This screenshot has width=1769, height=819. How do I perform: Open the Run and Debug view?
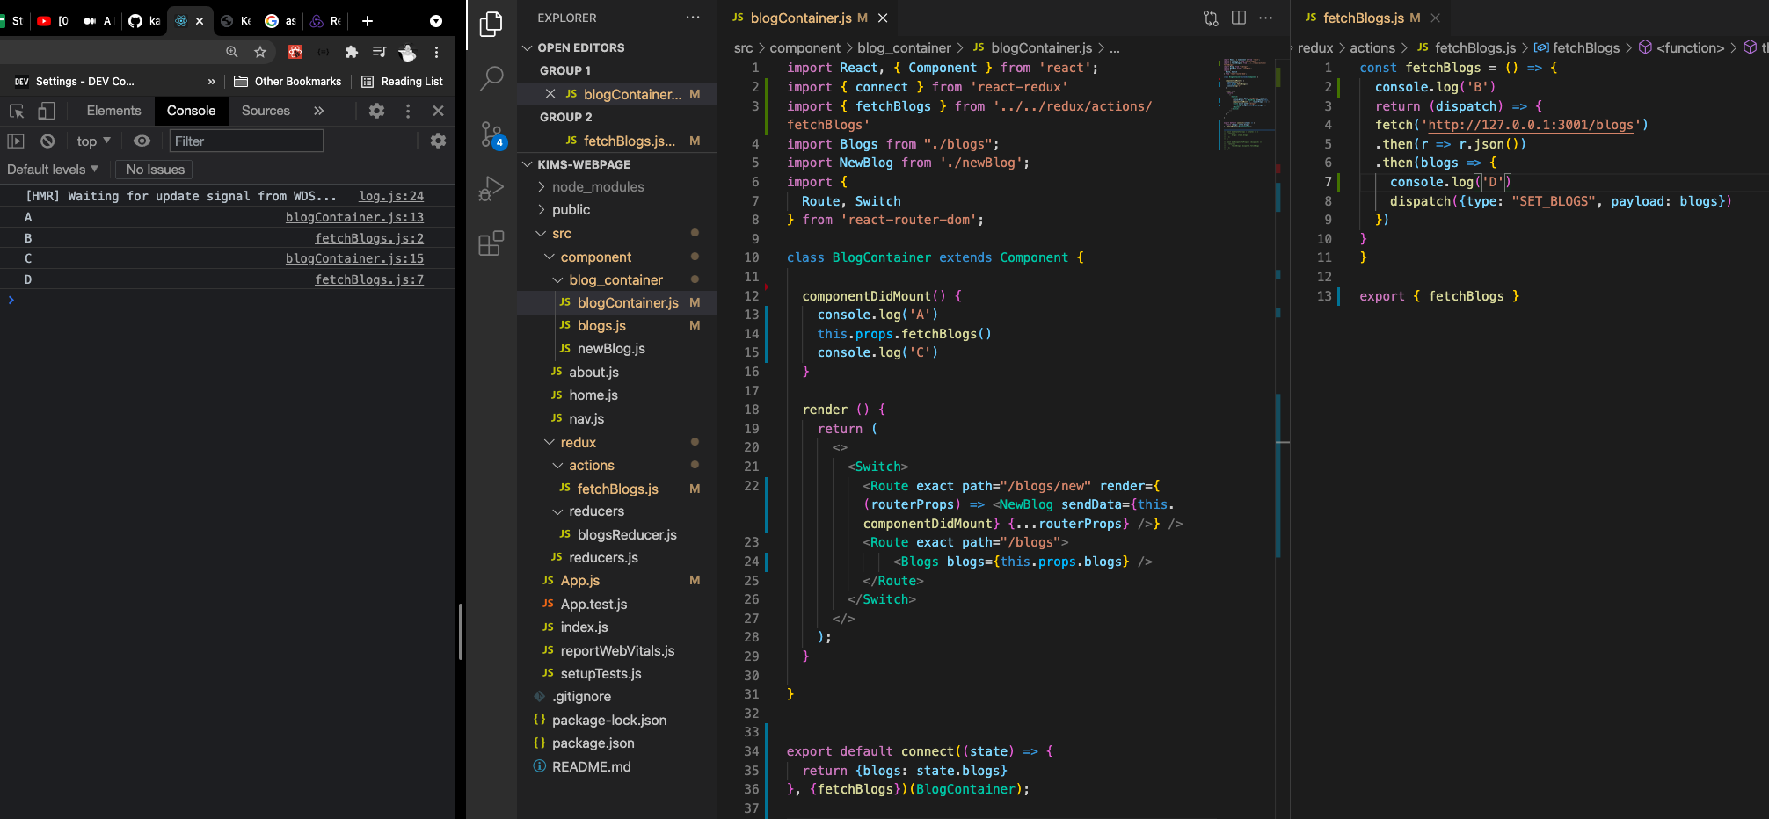490,187
